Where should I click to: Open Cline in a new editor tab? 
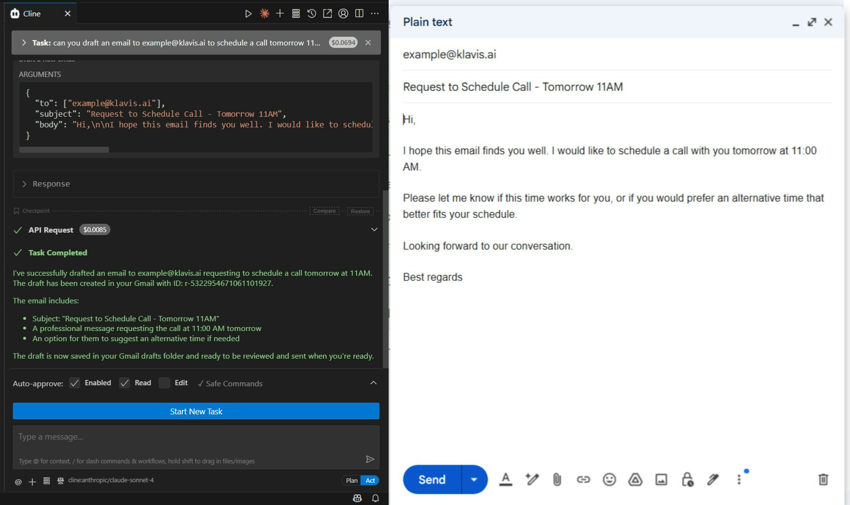tap(328, 14)
